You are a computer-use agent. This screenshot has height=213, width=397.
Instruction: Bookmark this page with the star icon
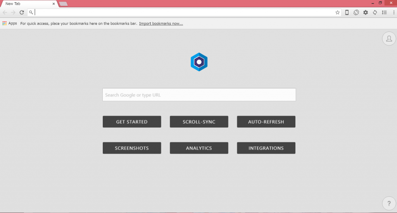coord(338,12)
